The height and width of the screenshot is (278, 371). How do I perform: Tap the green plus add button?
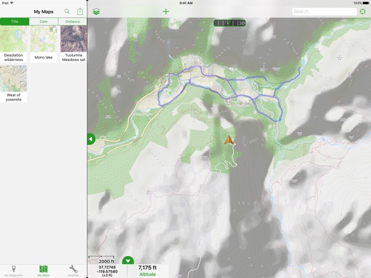pyautogui.click(x=166, y=11)
